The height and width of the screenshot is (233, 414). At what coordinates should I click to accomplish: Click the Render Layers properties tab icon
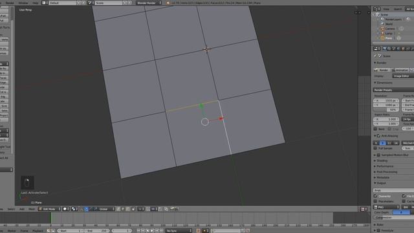tap(389, 49)
